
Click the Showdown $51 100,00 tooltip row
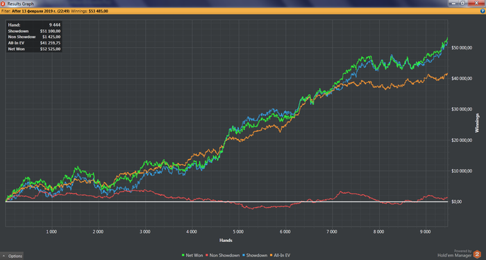tap(34, 31)
